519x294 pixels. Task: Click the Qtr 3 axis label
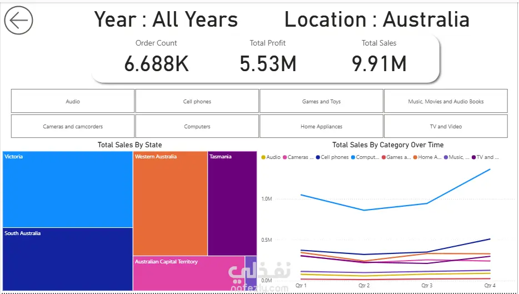click(x=427, y=286)
